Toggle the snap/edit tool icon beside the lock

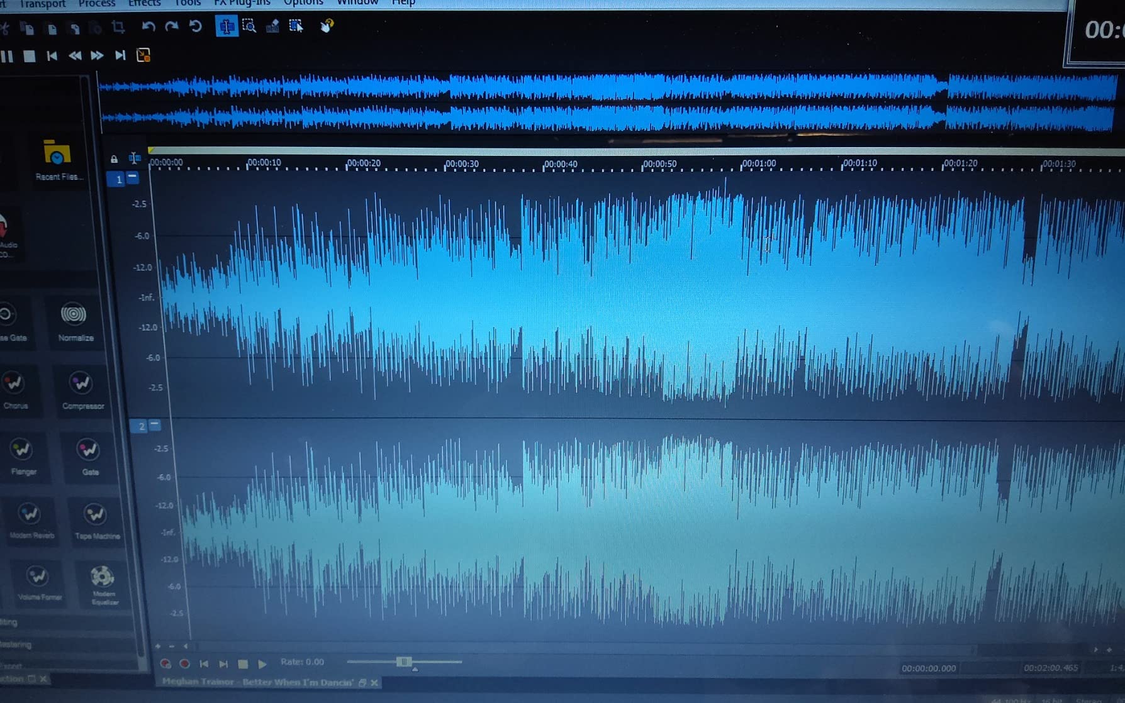pyautogui.click(x=134, y=158)
